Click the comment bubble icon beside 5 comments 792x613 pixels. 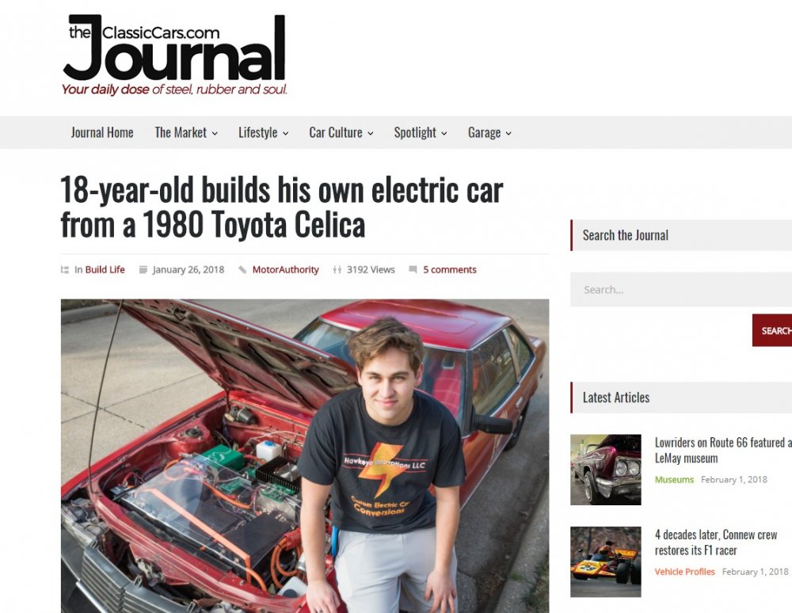coord(413,269)
